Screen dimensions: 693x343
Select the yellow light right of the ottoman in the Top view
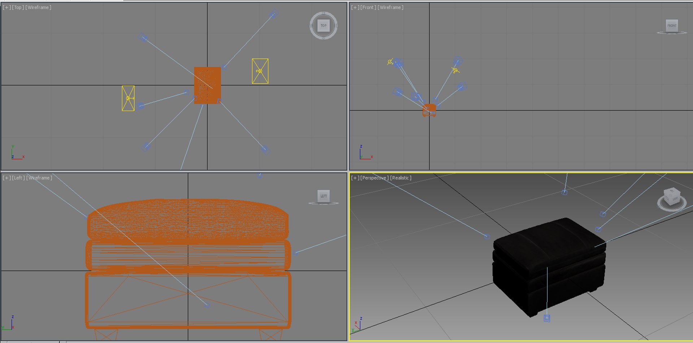click(260, 71)
